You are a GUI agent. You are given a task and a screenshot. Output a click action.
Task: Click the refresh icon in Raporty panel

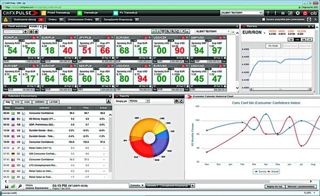(181, 101)
